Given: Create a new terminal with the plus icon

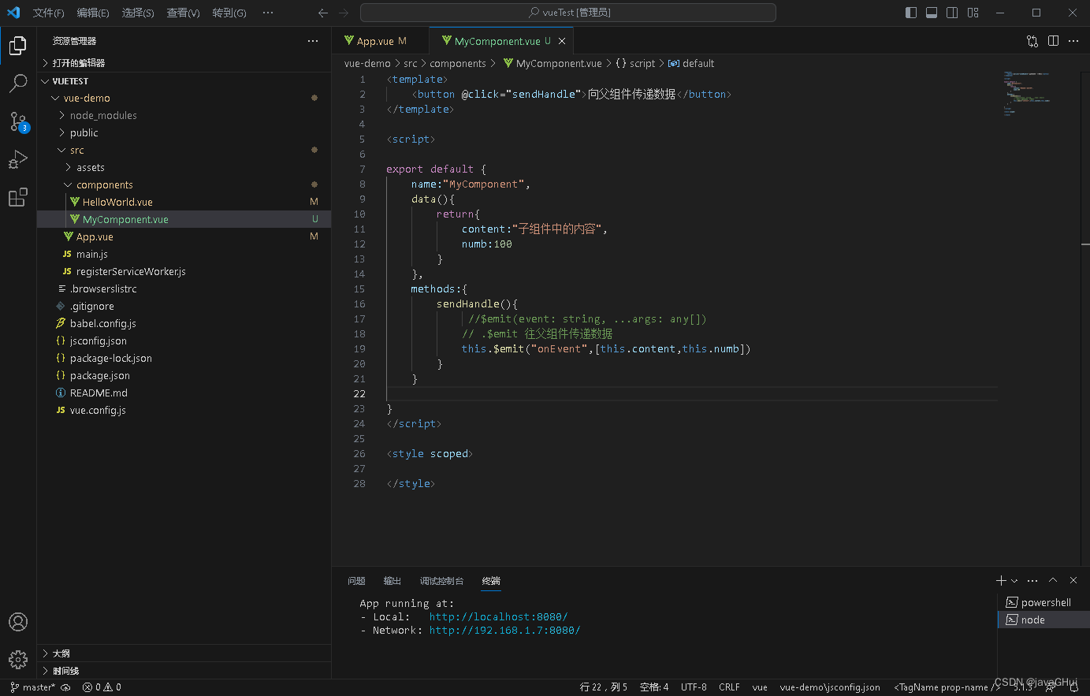Looking at the screenshot, I should click(1000, 580).
